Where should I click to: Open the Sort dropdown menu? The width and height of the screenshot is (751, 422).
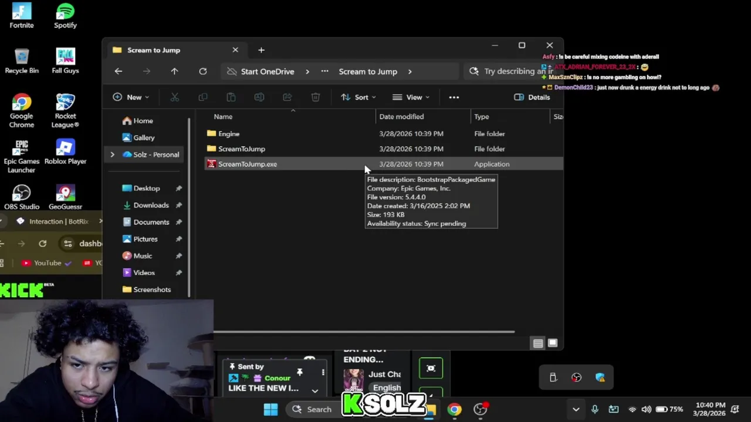(358, 97)
